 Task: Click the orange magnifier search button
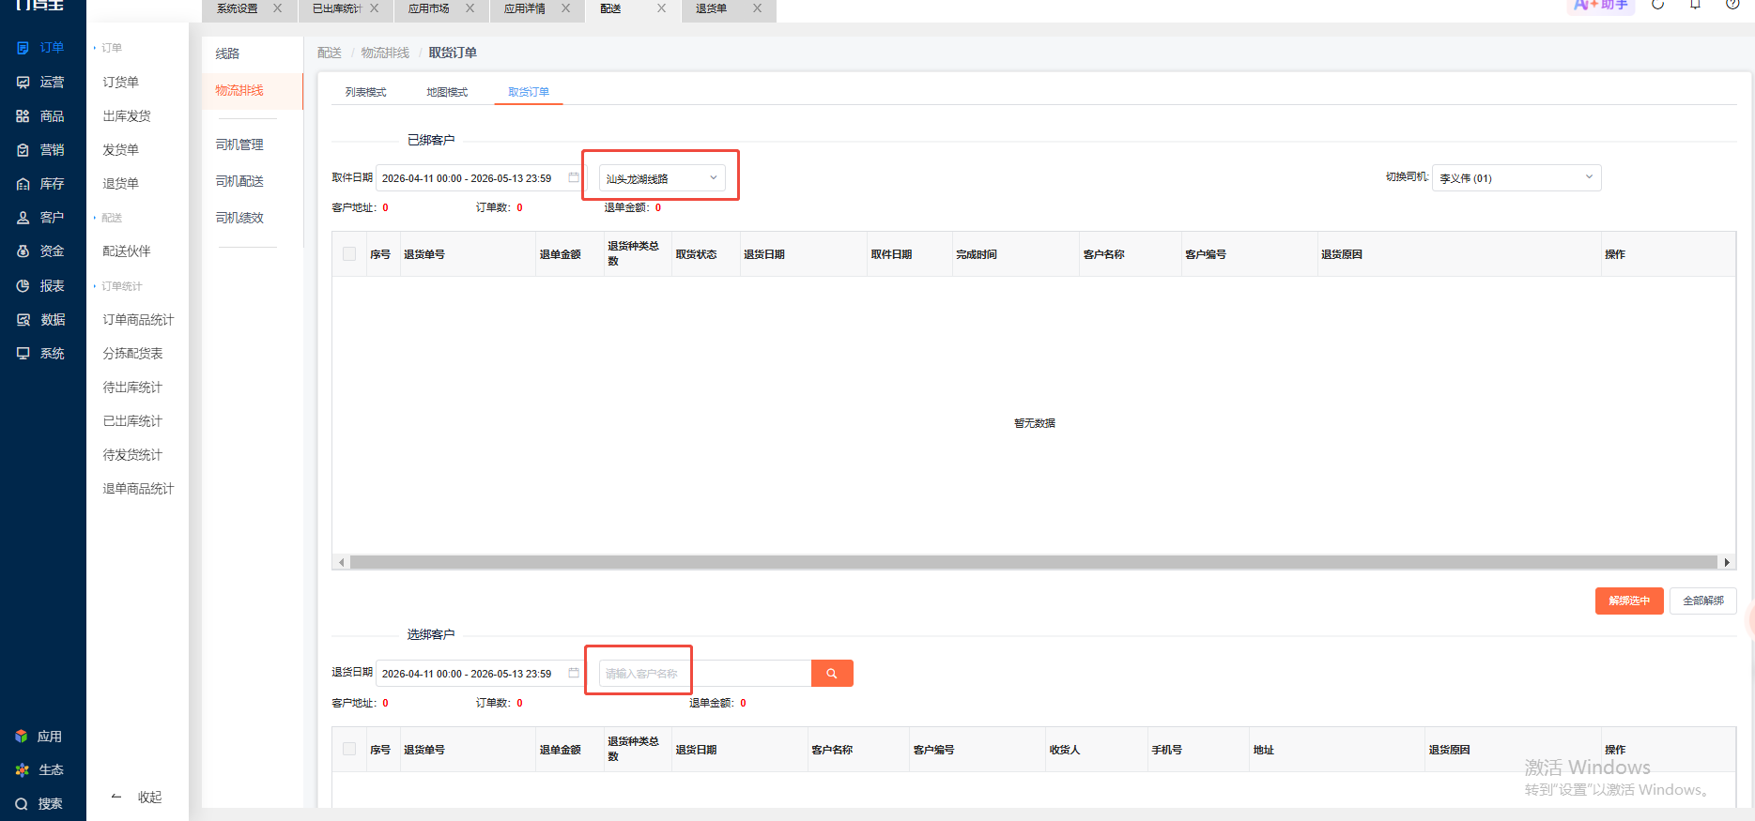[832, 674]
